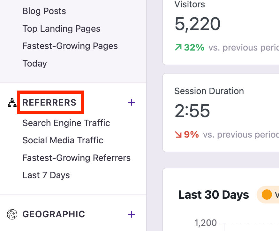This screenshot has height=231, width=279.
Task: Click the globe icon beside GEOGRAPHIC
Action: click(x=12, y=214)
